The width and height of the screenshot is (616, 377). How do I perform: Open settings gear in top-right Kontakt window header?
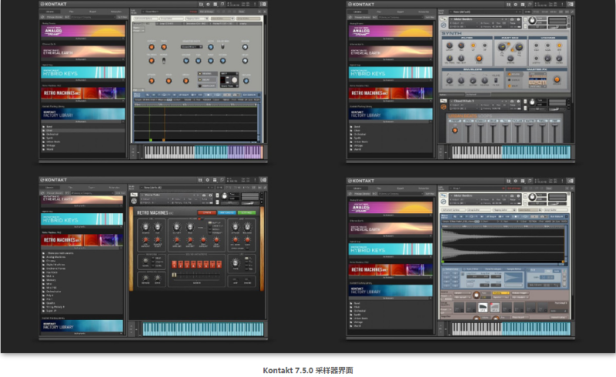click(515, 5)
